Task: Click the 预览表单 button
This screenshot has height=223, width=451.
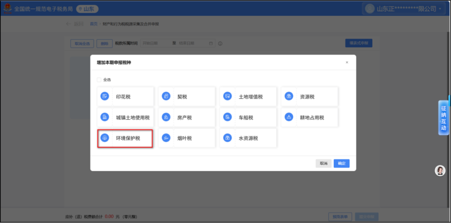Action: tap(340, 217)
